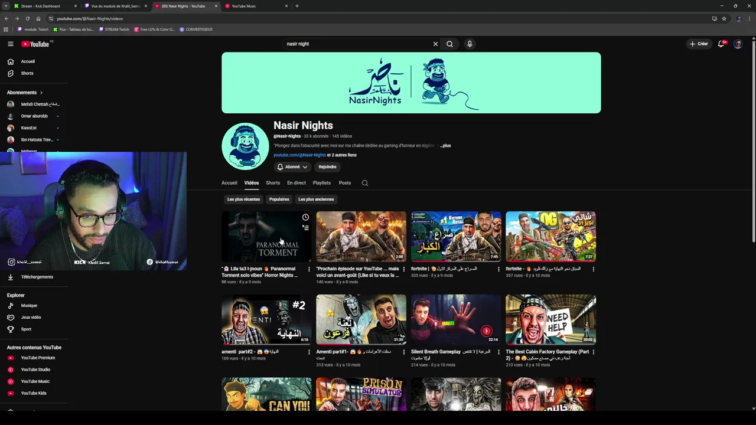Open the Abonné subscription dropdown
Viewport: 756px width, 425px height.
(x=292, y=167)
